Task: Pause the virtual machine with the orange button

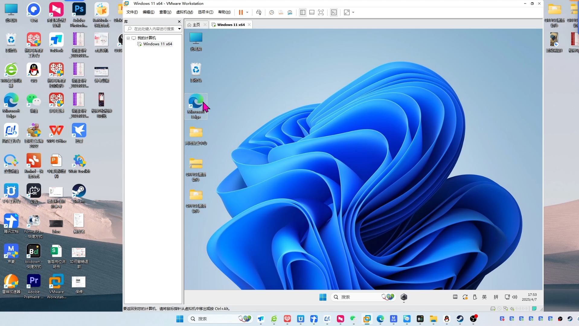Action: [241, 12]
